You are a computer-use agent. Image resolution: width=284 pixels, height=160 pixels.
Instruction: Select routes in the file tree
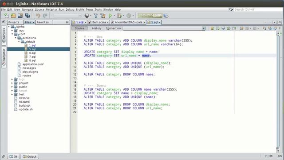(x=27, y=76)
